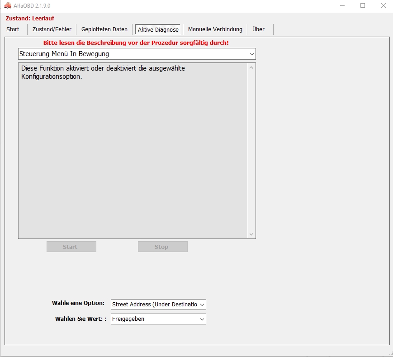Click the description box scroll-down arrow
The width and height of the screenshot is (393, 357).
pos(251,234)
